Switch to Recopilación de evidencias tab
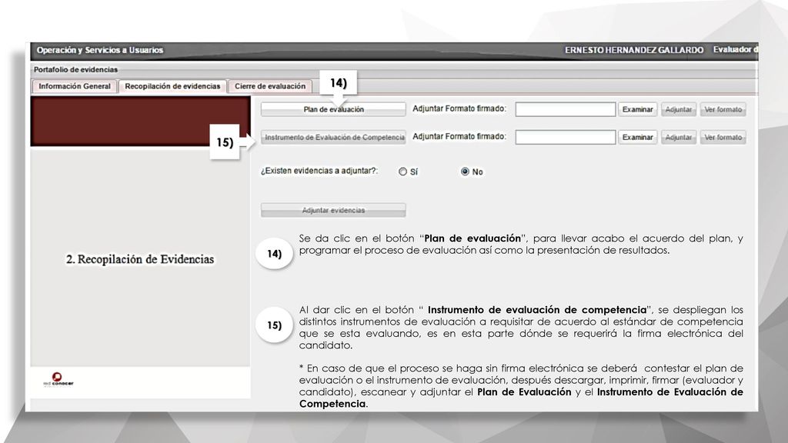Viewport: 788px width, 443px height. point(172,86)
